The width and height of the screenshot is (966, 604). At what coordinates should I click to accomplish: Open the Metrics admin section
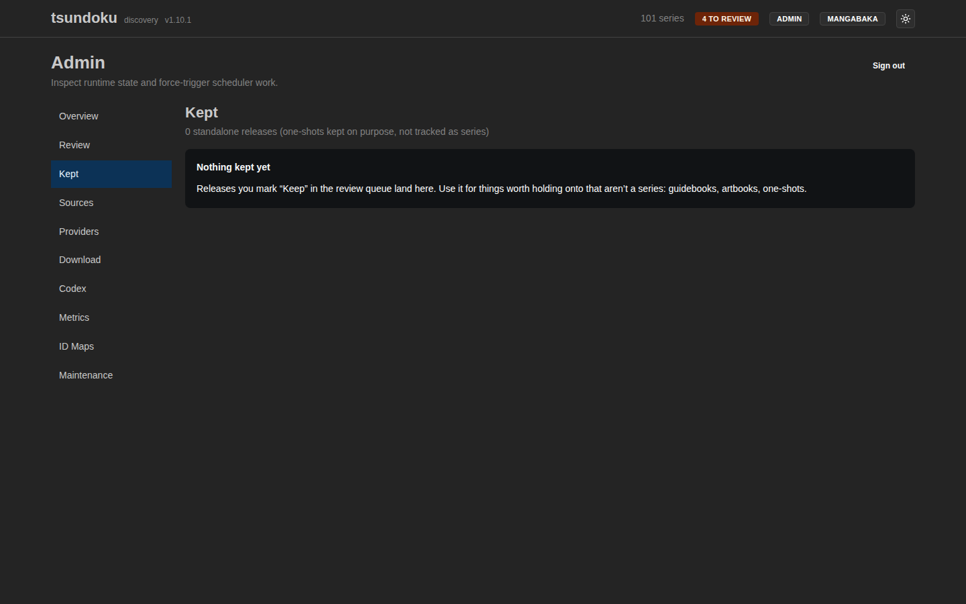[x=111, y=317]
